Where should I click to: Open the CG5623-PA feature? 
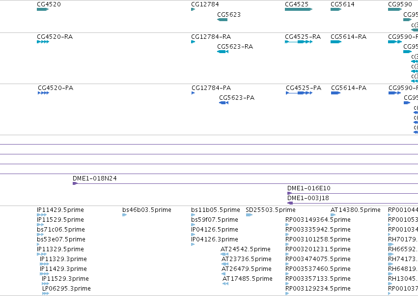point(223,103)
